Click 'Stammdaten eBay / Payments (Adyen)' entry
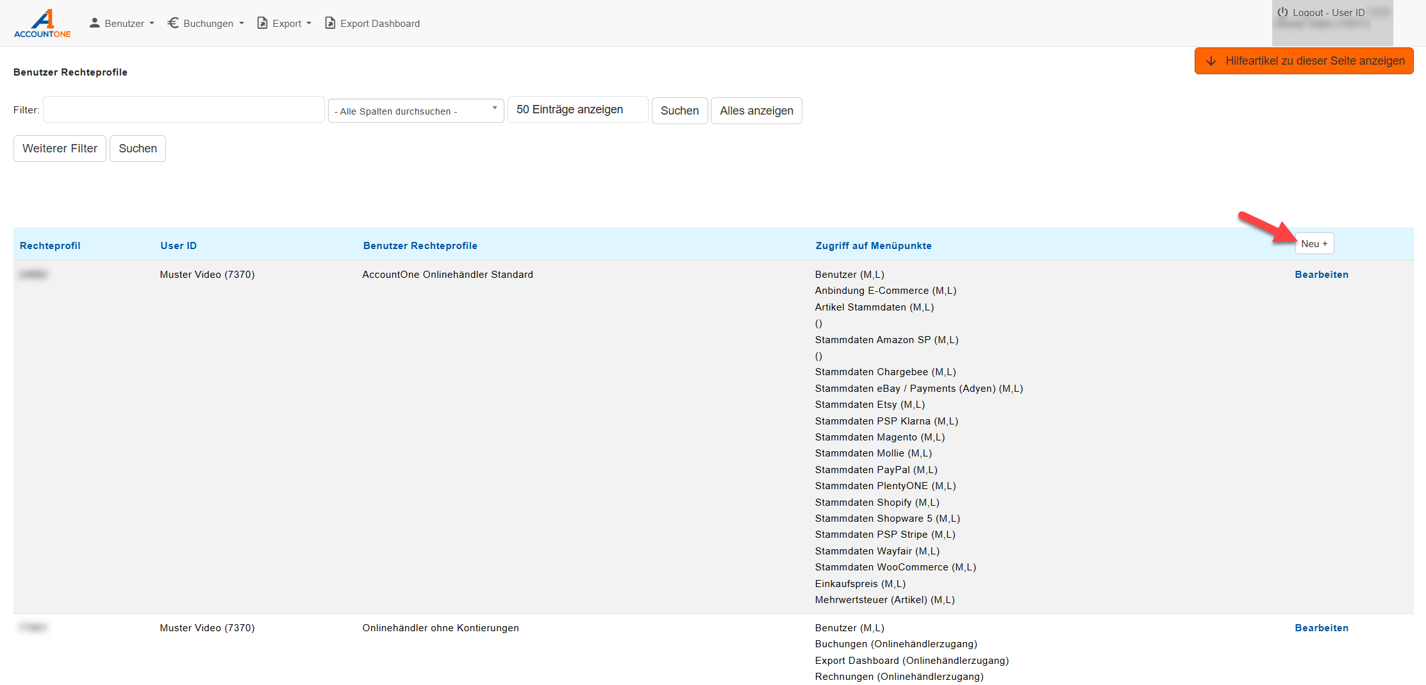 918,389
